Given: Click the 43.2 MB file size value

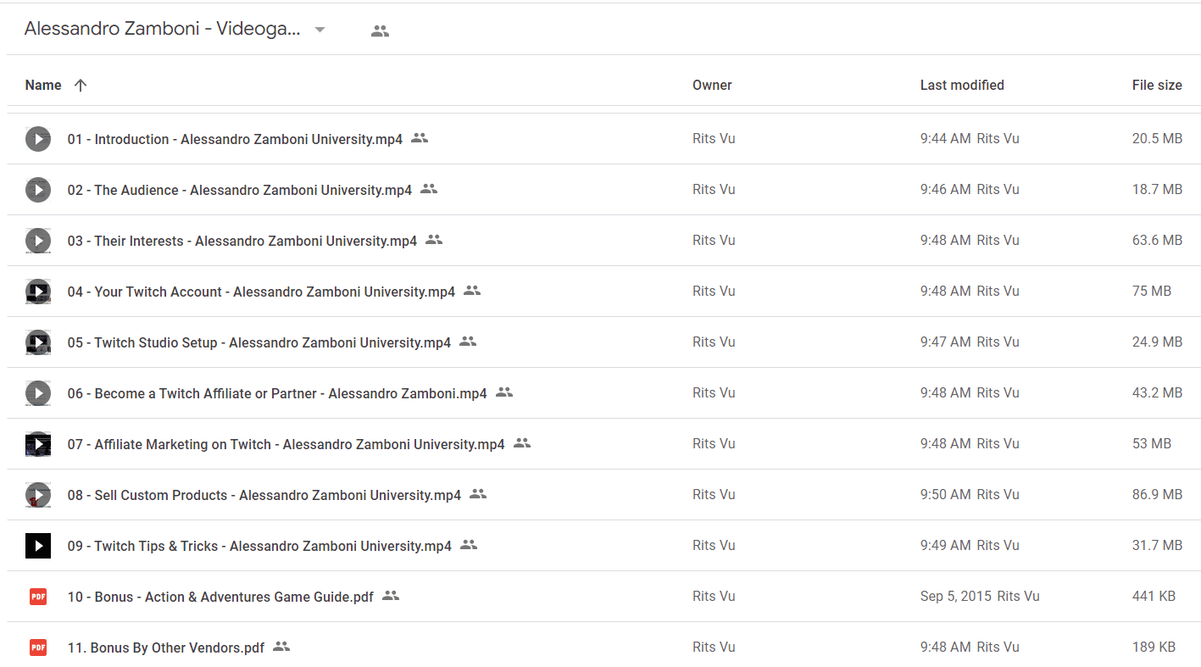Looking at the screenshot, I should [x=1157, y=392].
